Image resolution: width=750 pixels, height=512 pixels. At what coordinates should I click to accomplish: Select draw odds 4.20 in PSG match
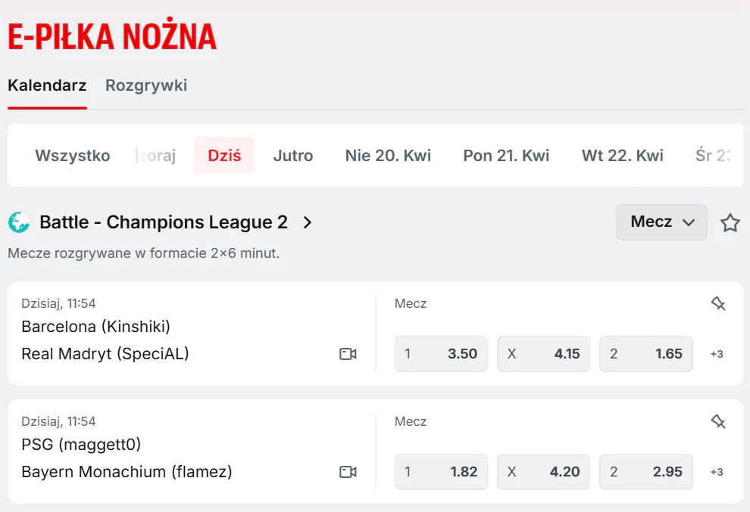point(543,471)
